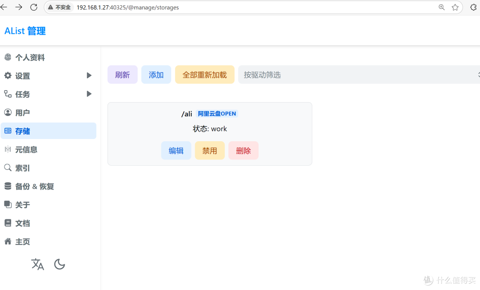Select the 存储 sidebar item
The width and height of the screenshot is (480, 290).
[x=48, y=131]
